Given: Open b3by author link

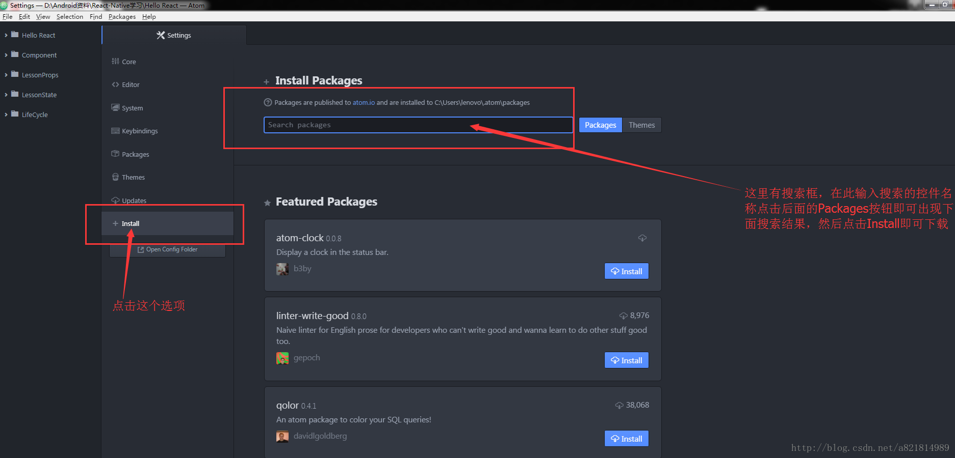Looking at the screenshot, I should [x=302, y=269].
